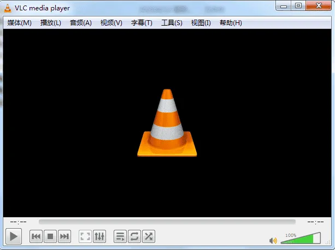Skip to the next track
335x250 pixels.
tap(64, 236)
